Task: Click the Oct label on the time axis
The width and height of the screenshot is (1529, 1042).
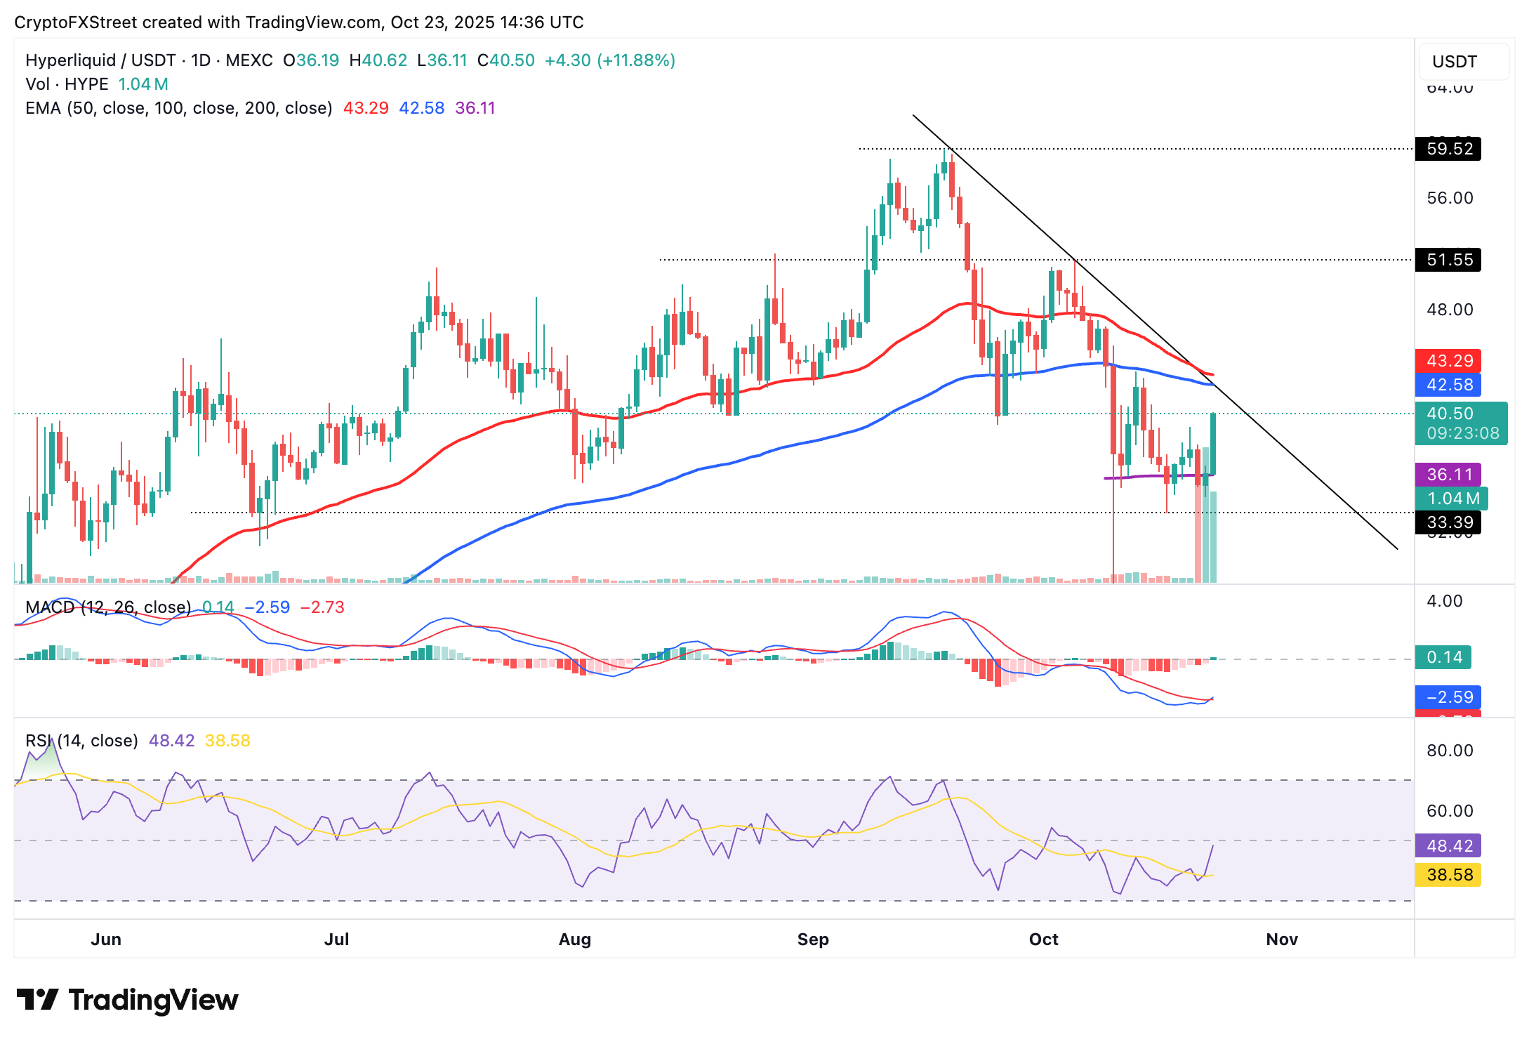Action: [1043, 939]
